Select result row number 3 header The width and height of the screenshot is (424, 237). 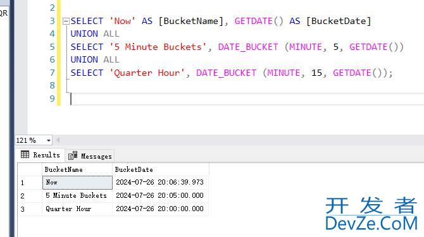(x=30, y=209)
